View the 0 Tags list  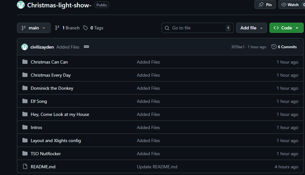click(x=93, y=28)
